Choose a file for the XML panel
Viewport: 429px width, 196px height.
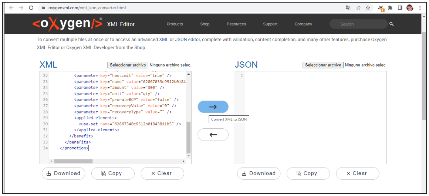128,65
